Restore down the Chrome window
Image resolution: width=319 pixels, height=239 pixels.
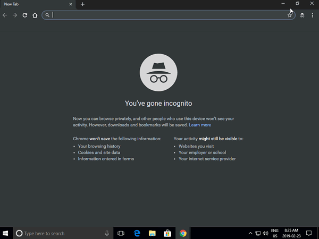pyautogui.click(x=297, y=4)
